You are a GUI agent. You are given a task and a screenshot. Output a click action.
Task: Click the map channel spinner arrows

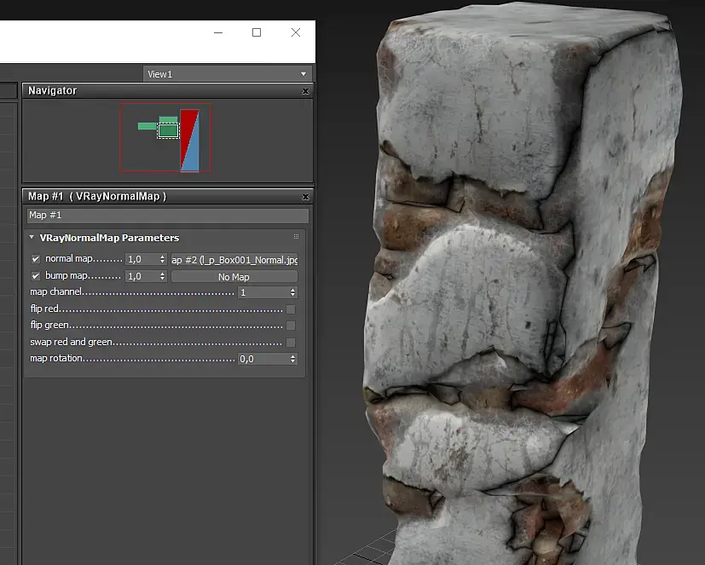click(x=292, y=292)
